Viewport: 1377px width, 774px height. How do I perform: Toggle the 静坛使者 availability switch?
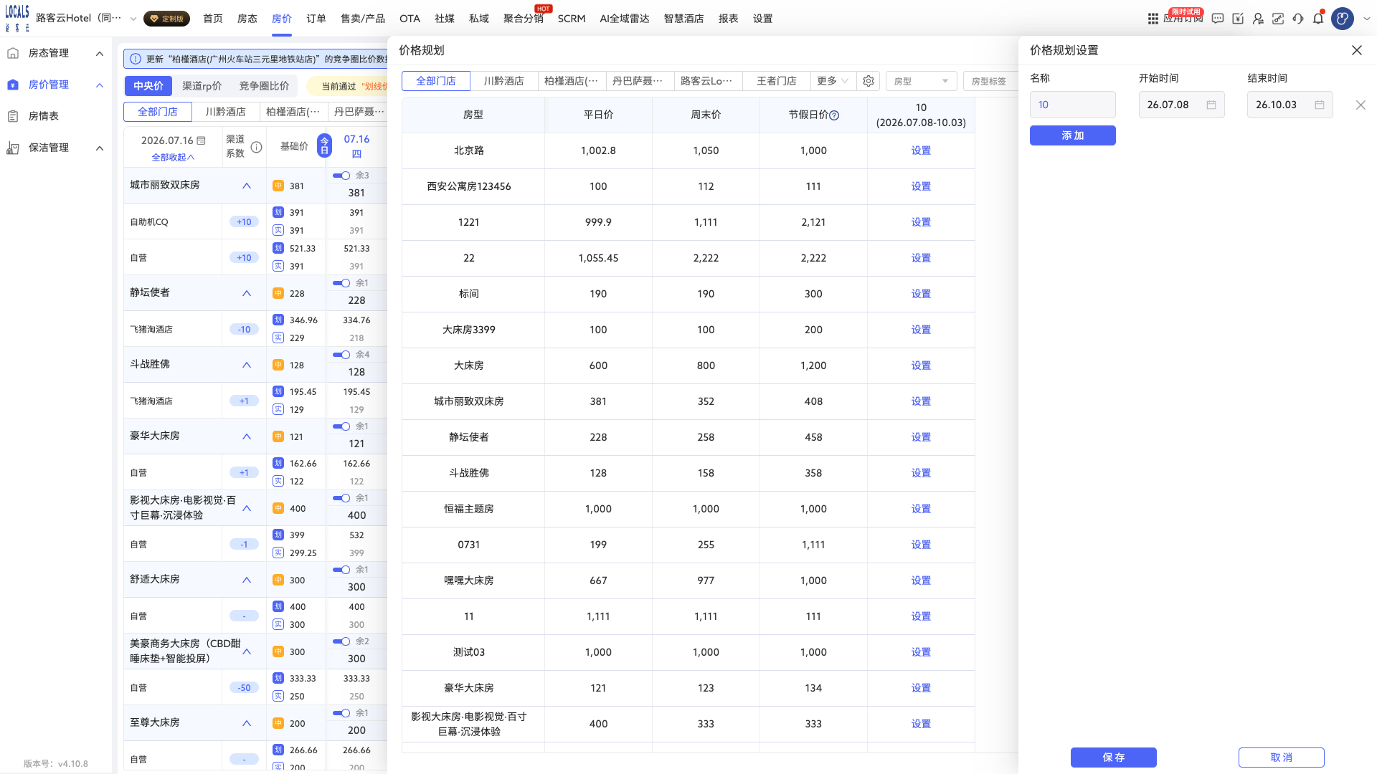[341, 283]
